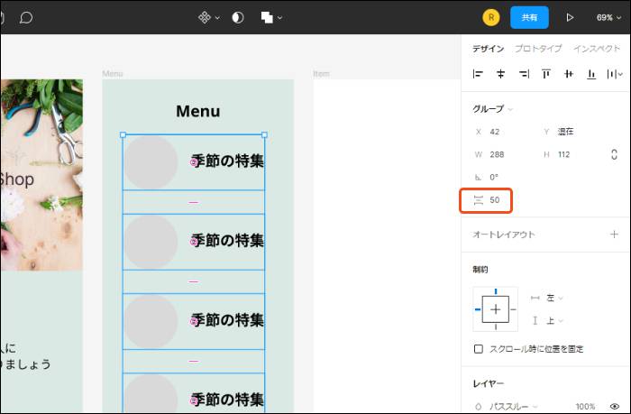Click the blue 共有 share button
The width and height of the screenshot is (631, 414).
[529, 17]
